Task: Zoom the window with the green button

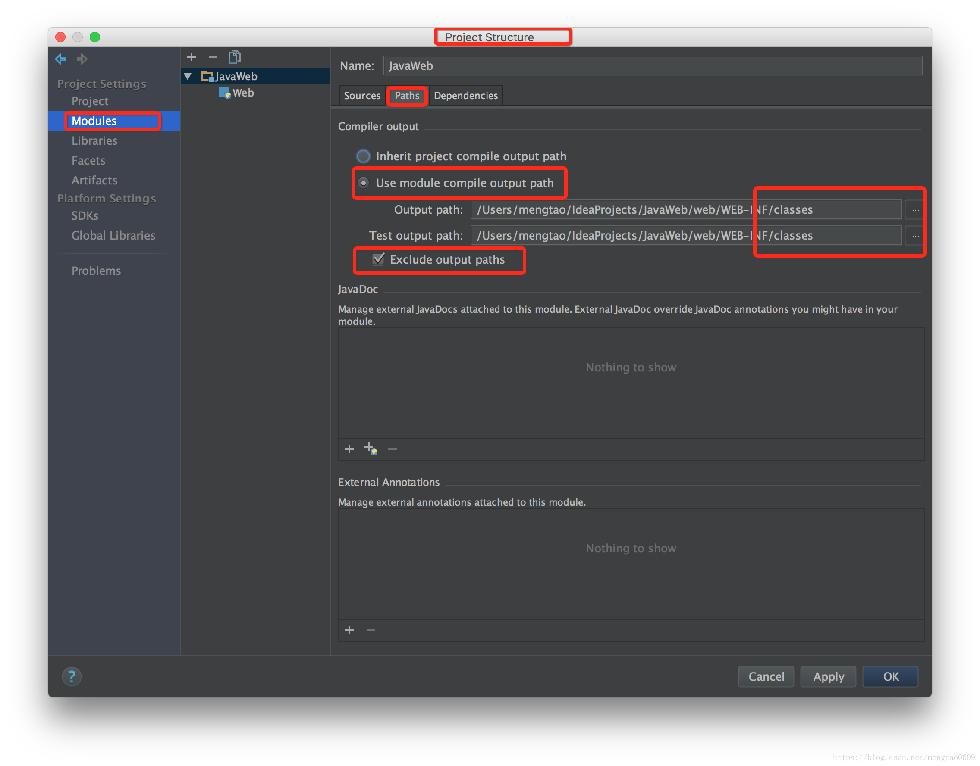Action: pos(95,37)
